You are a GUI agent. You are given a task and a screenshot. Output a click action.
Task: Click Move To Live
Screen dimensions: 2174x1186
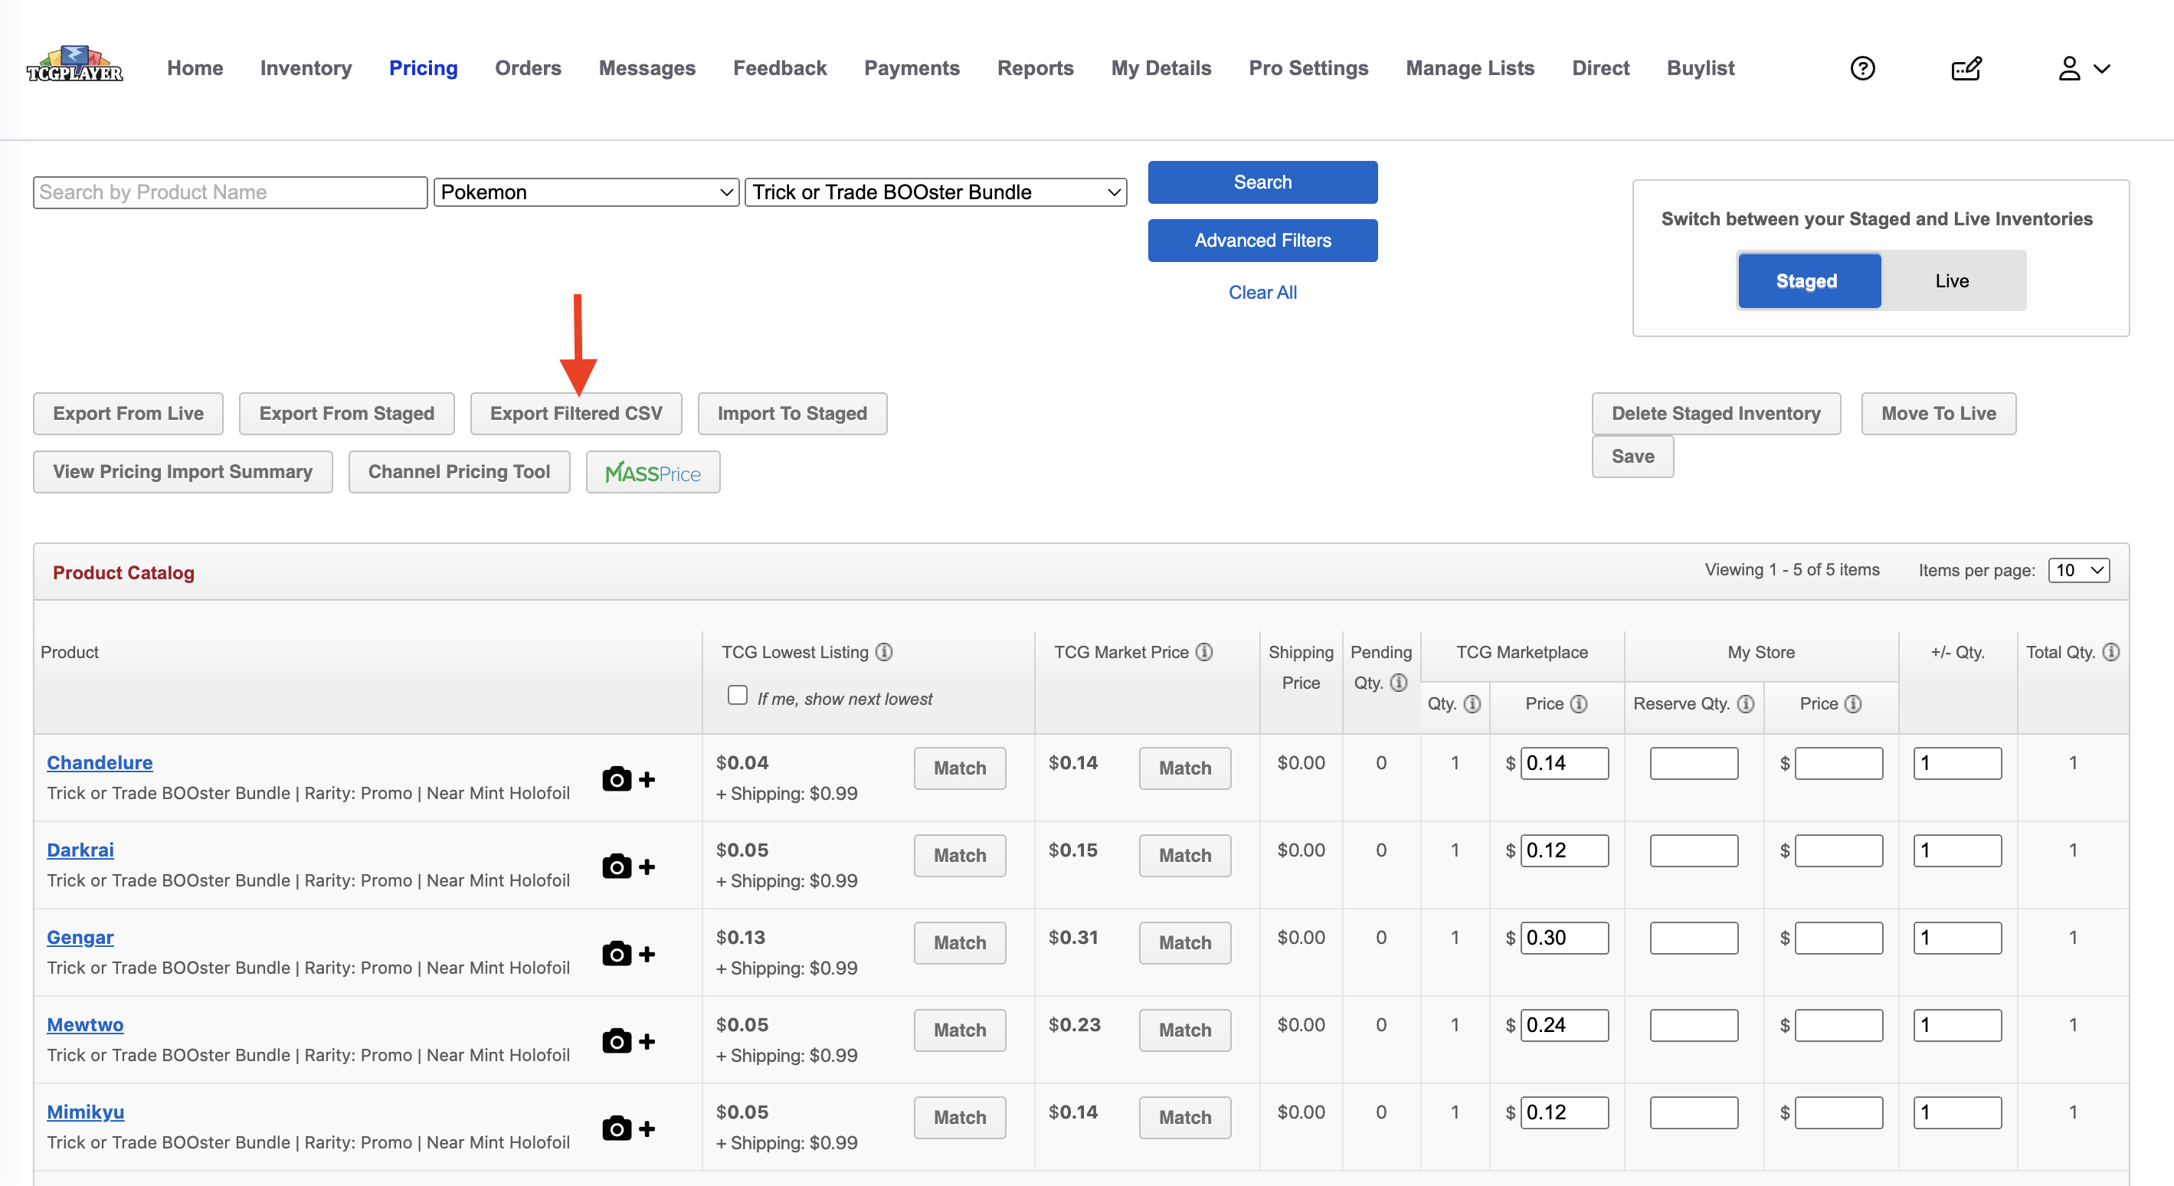click(1939, 414)
